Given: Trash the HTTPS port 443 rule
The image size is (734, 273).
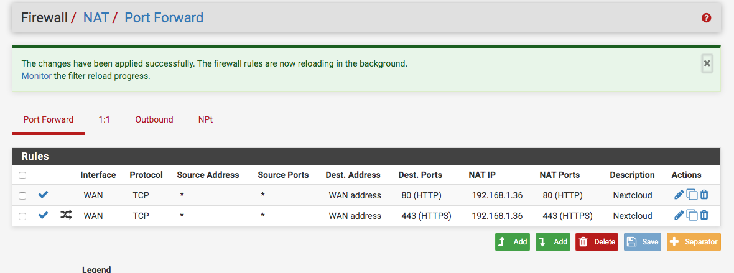Looking at the screenshot, I should click(704, 215).
